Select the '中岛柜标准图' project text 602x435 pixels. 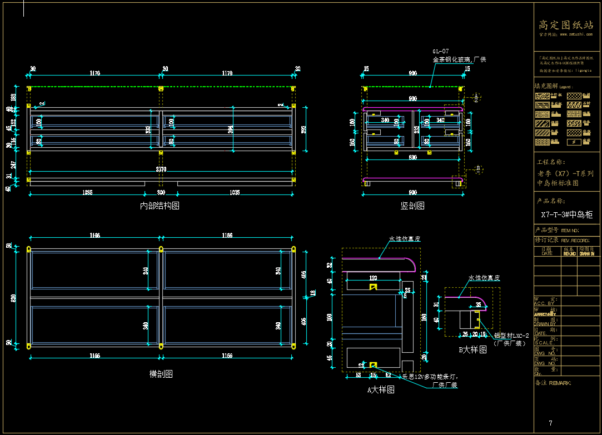[558, 183]
